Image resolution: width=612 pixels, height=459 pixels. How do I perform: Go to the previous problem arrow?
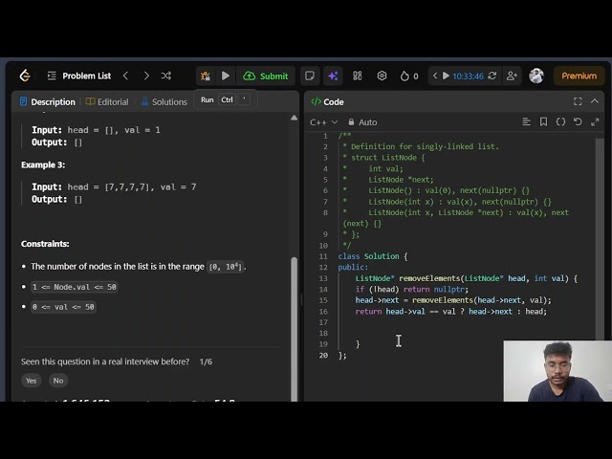(125, 76)
